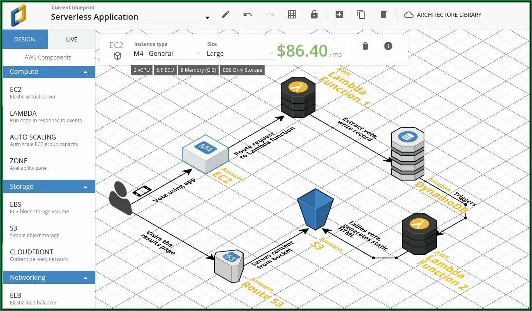Click the pencil edit blueprint icon

tap(226, 14)
